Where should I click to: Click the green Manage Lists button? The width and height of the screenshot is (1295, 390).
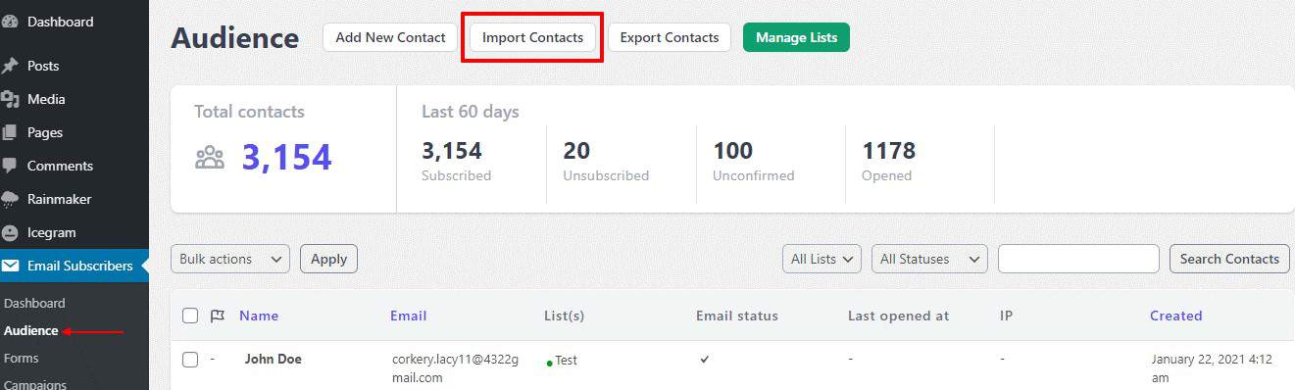[796, 37]
